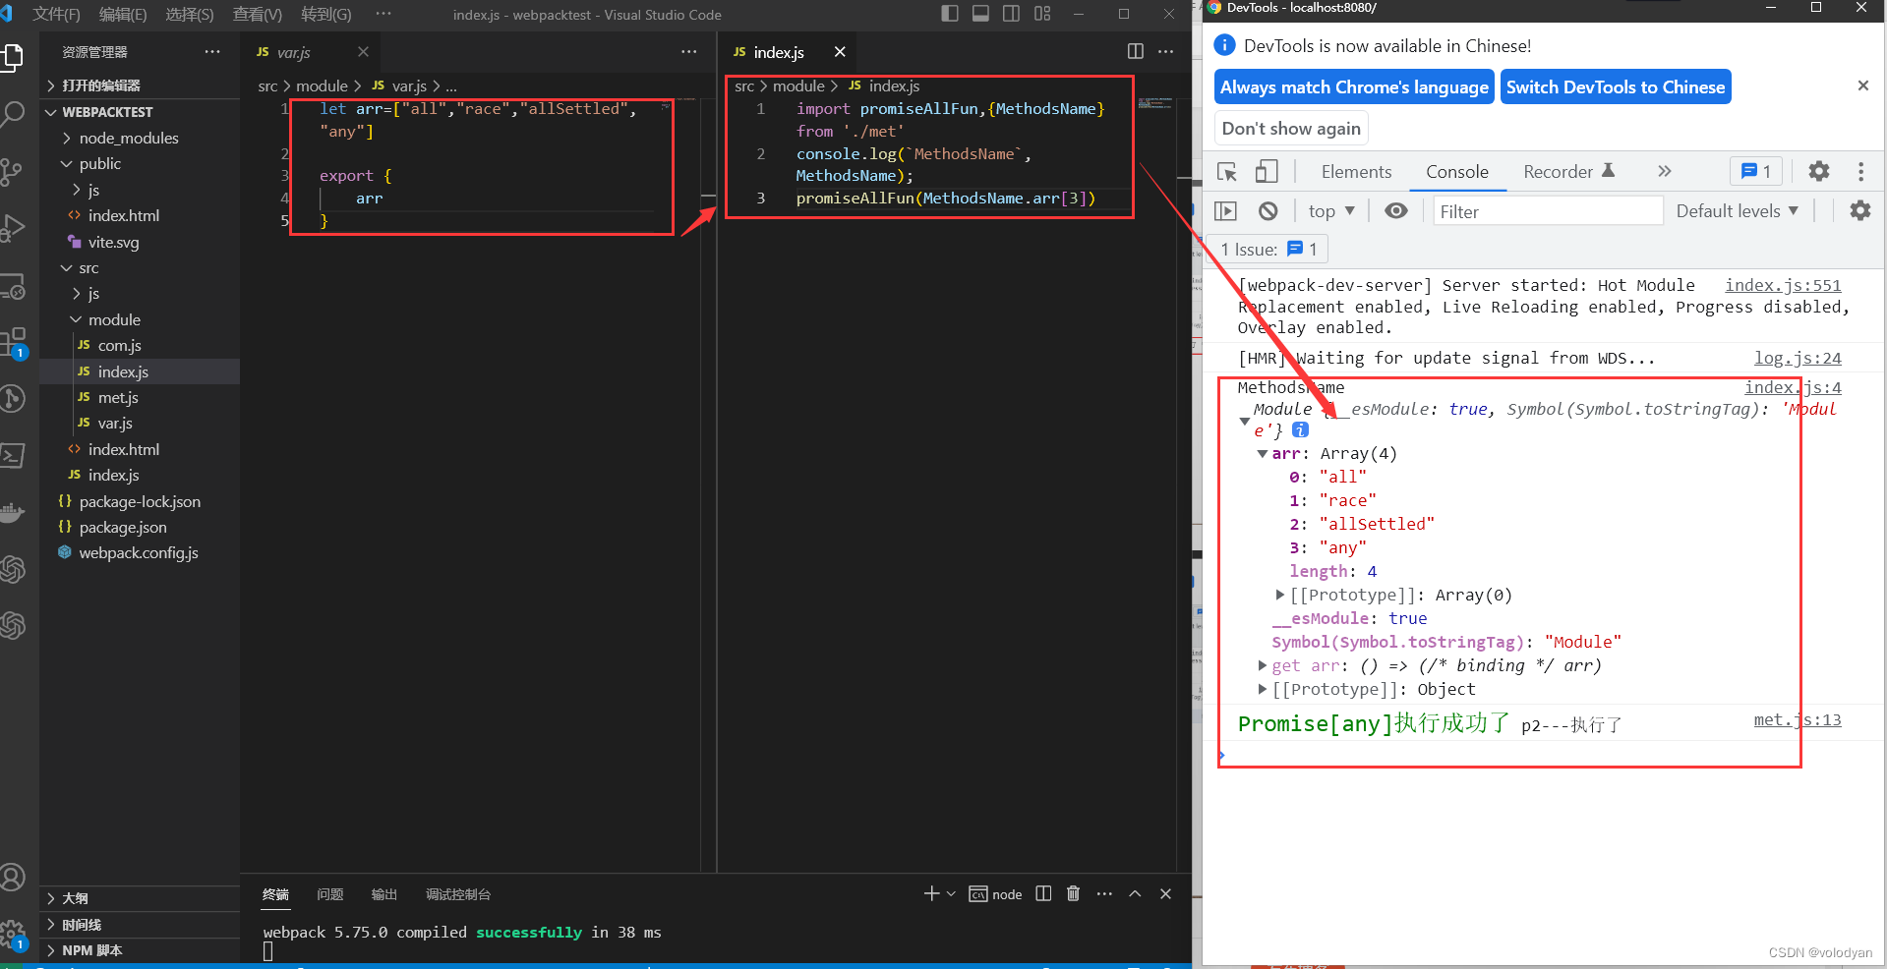Toggle DevTools device toolbar
Screen dimensions: 1887x969
(1267, 172)
